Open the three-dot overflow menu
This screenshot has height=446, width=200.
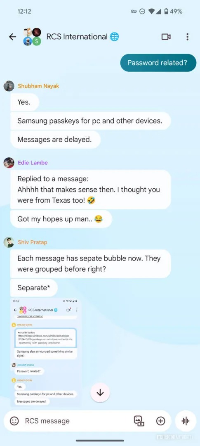[187, 37]
